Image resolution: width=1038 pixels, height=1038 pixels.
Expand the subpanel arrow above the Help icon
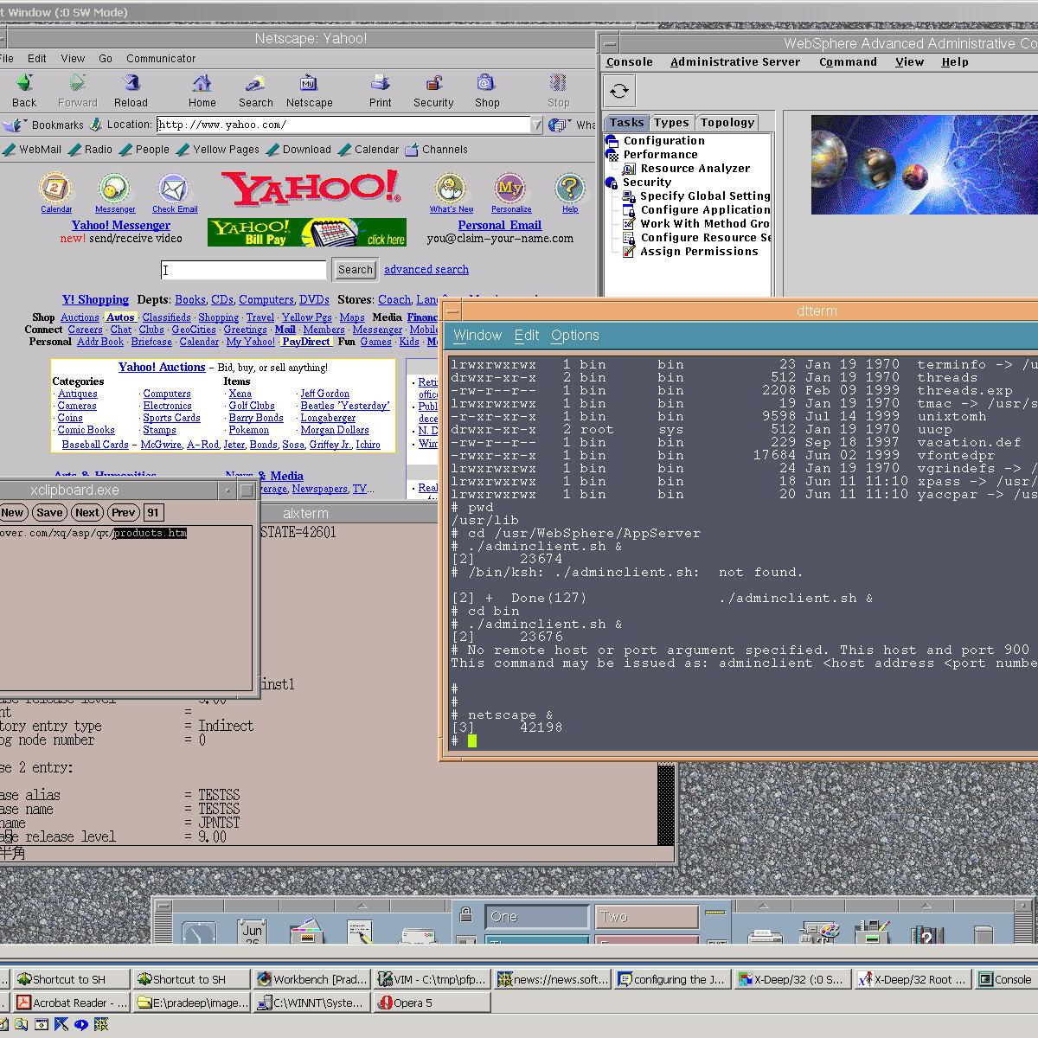926,906
